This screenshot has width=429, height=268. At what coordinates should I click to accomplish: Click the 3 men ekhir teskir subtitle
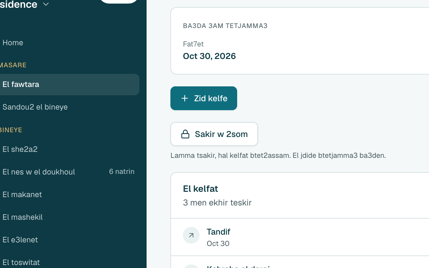coord(217,202)
